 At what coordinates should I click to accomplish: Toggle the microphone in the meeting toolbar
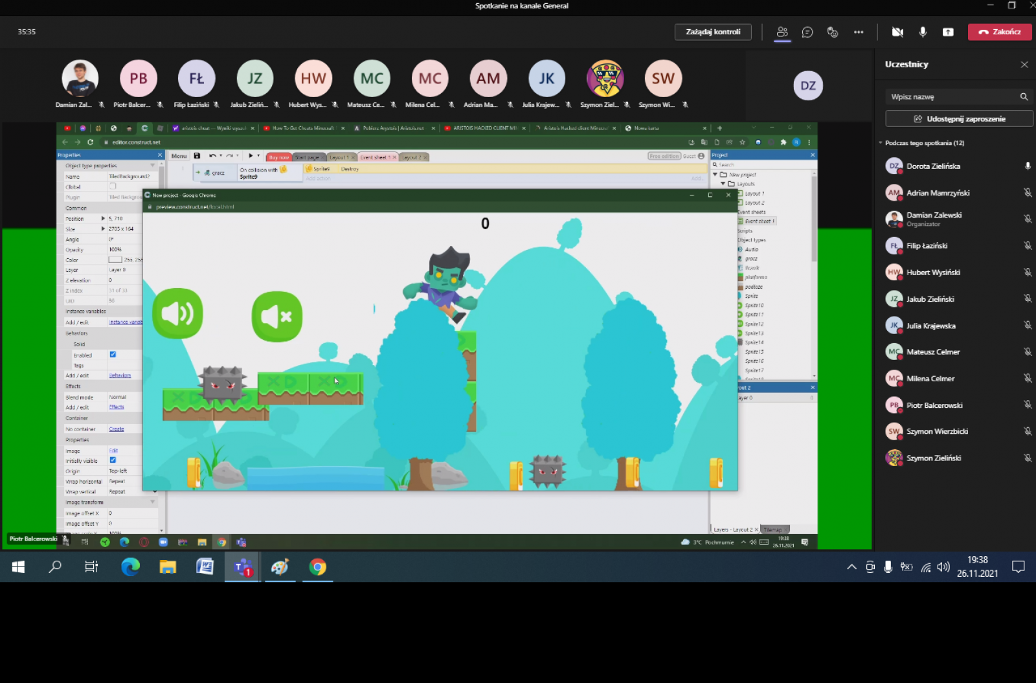pyautogui.click(x=923, y=32)
